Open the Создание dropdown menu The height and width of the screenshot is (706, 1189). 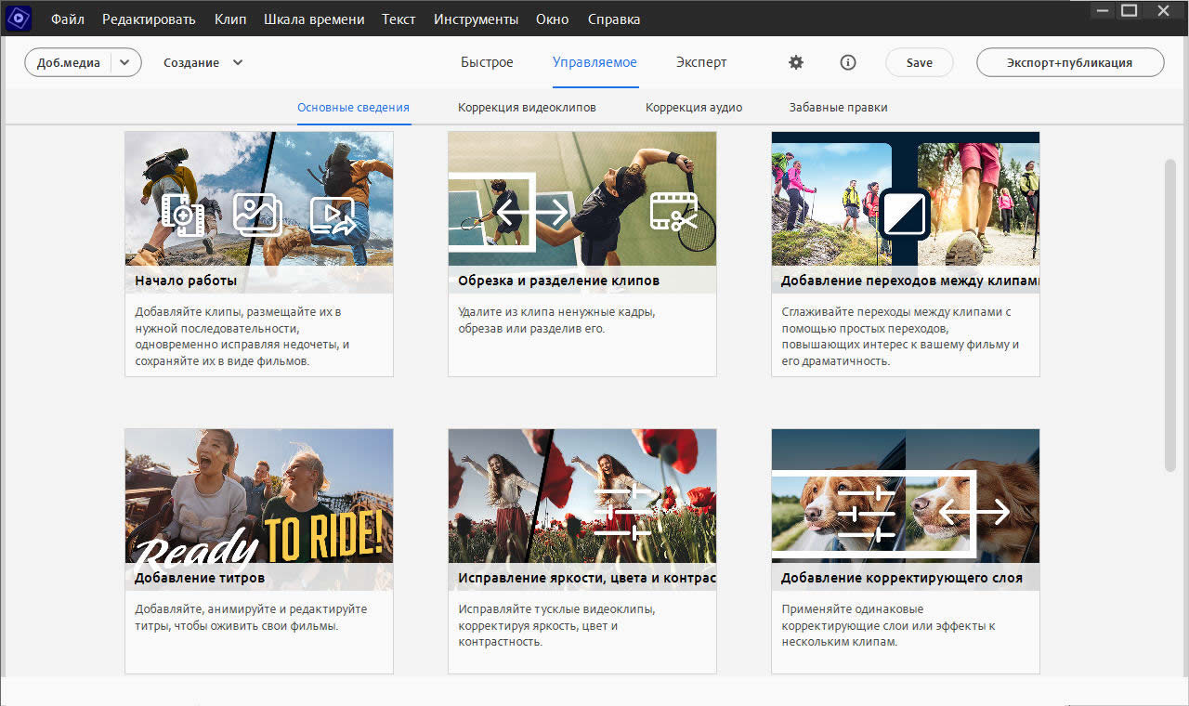[x=203, y=62]
